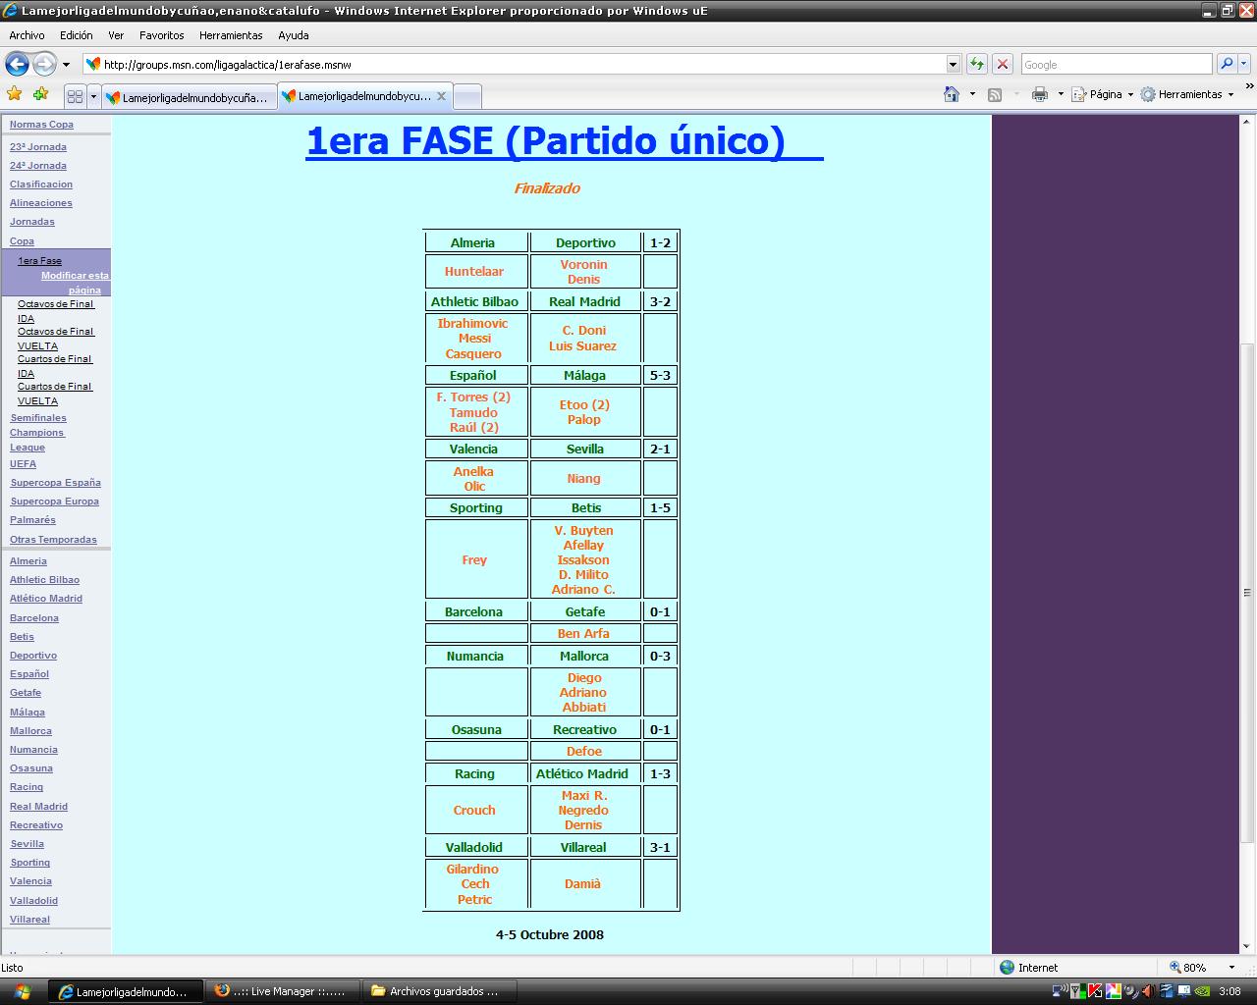Open the recent pages dropdown next to Forward
Screen dimensions: 1257x1005
(66, 65)
